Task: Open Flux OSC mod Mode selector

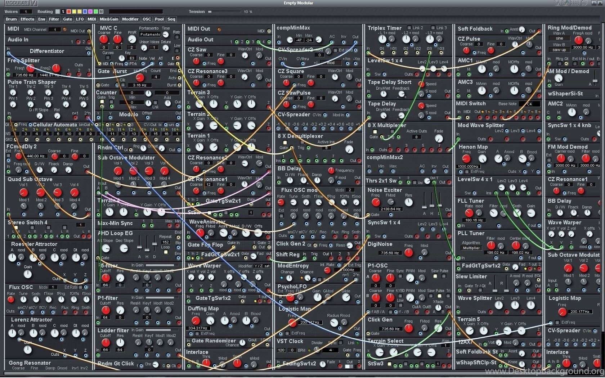Action: [x=349, y=190]
